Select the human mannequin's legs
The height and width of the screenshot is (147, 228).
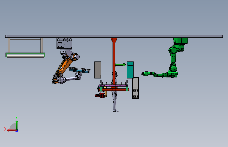(115, 101)
